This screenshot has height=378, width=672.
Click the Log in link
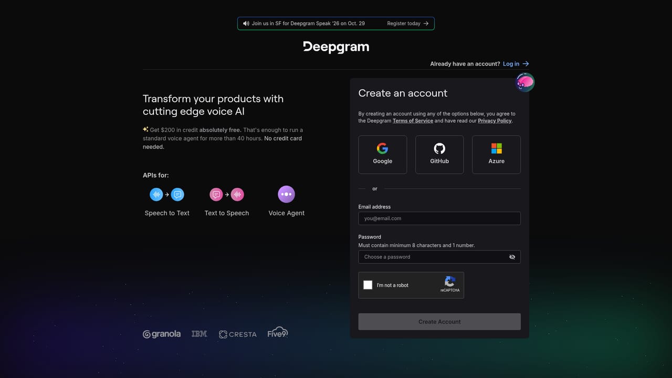coord(511,64)
